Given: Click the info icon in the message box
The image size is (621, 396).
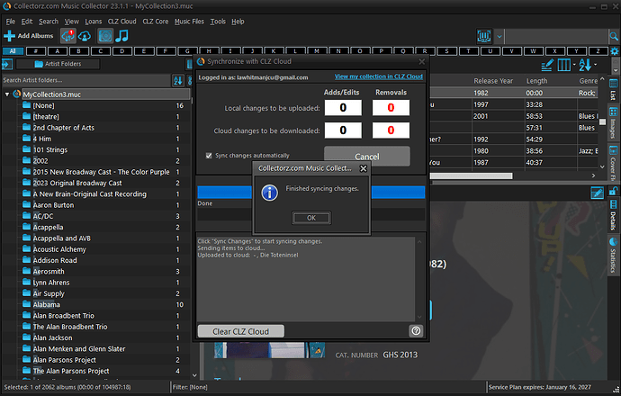Looking at the screenshot, I should point(270,193).
